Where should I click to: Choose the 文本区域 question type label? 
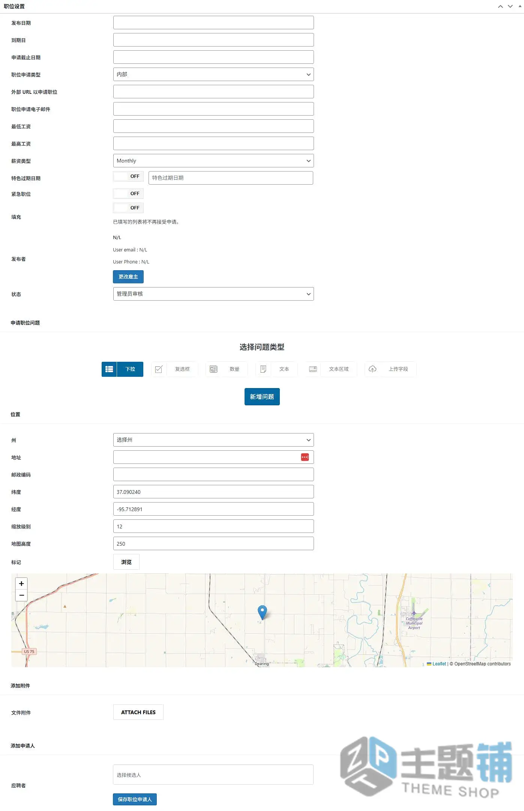click(339, 369)
